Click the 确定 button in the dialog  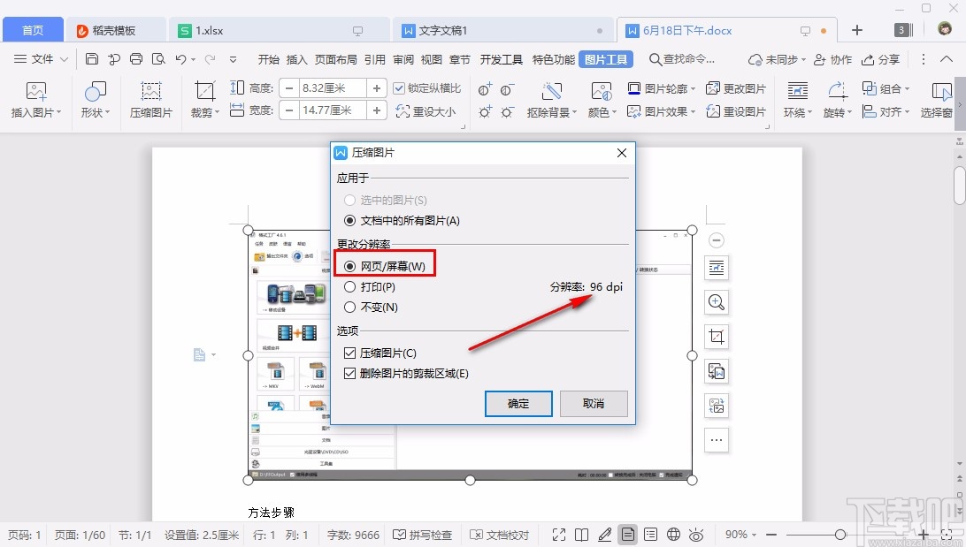[518, 404]
